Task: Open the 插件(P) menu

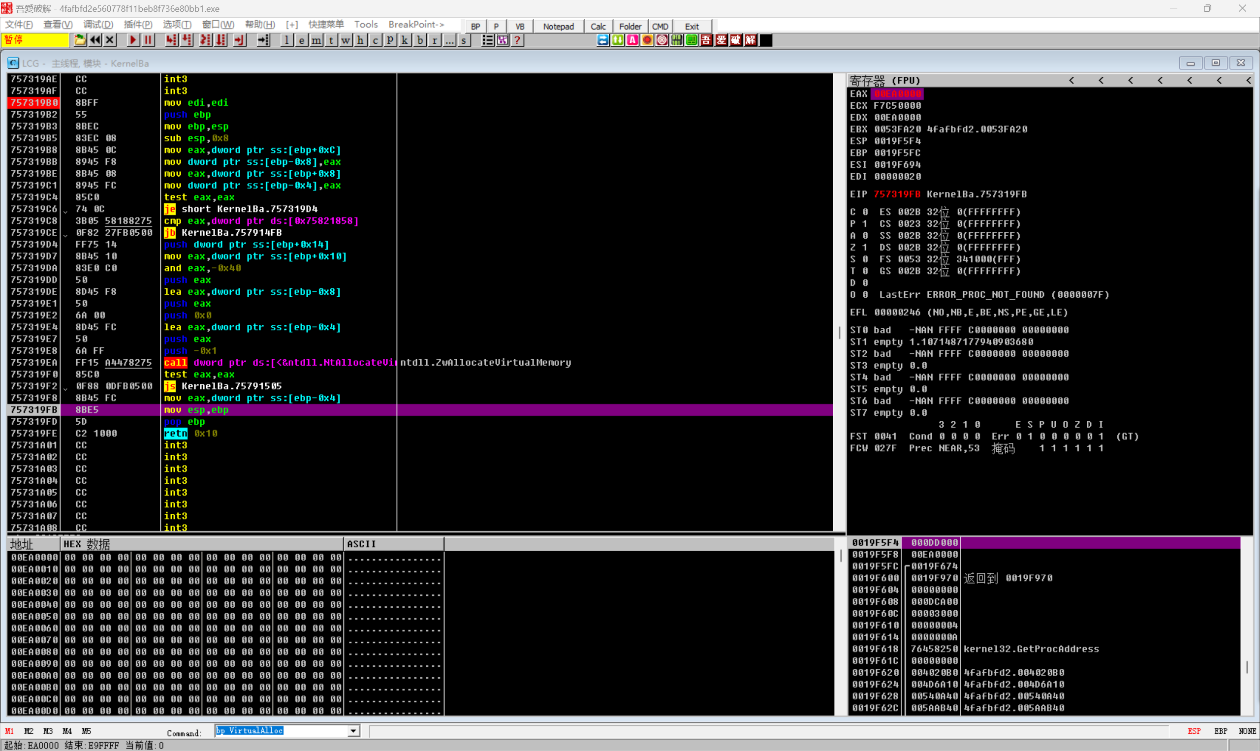Action: (138, 24)
